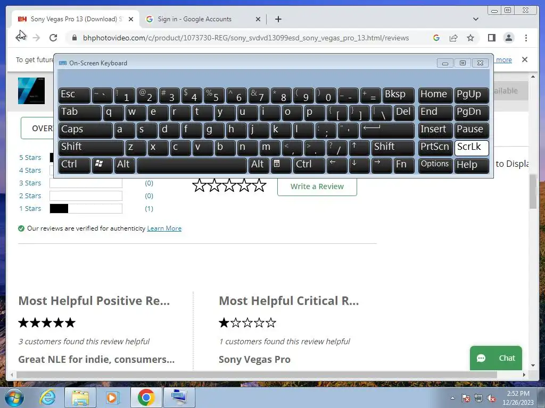The image size is (545, 408).
Task: Open Windows Explorer from the taskbar
Action: coord(80,397)
